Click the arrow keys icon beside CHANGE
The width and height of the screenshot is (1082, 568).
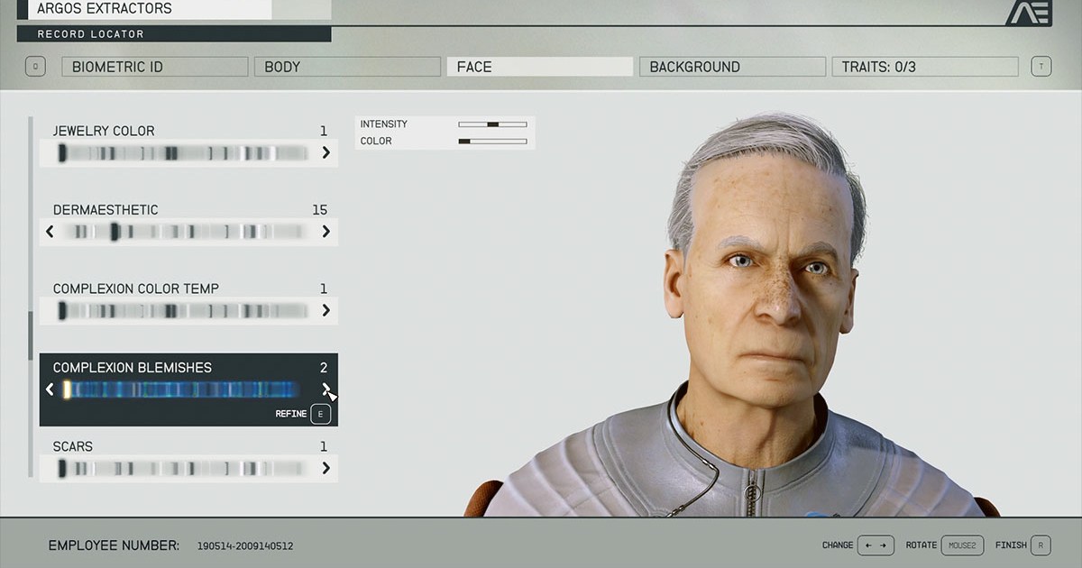tap(875, 545)
